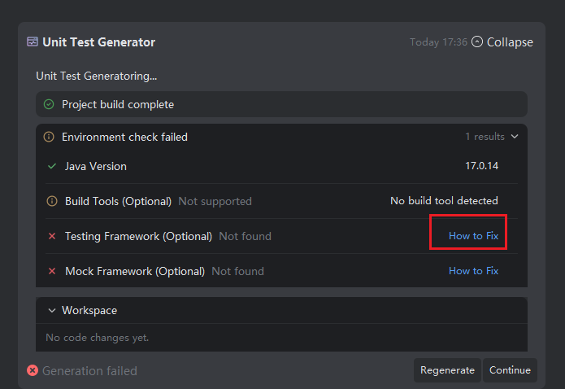This screenshot has height=389, width=565.
Task: Open How to Fix for Mock Framework
Action: (x=473, y=271)
